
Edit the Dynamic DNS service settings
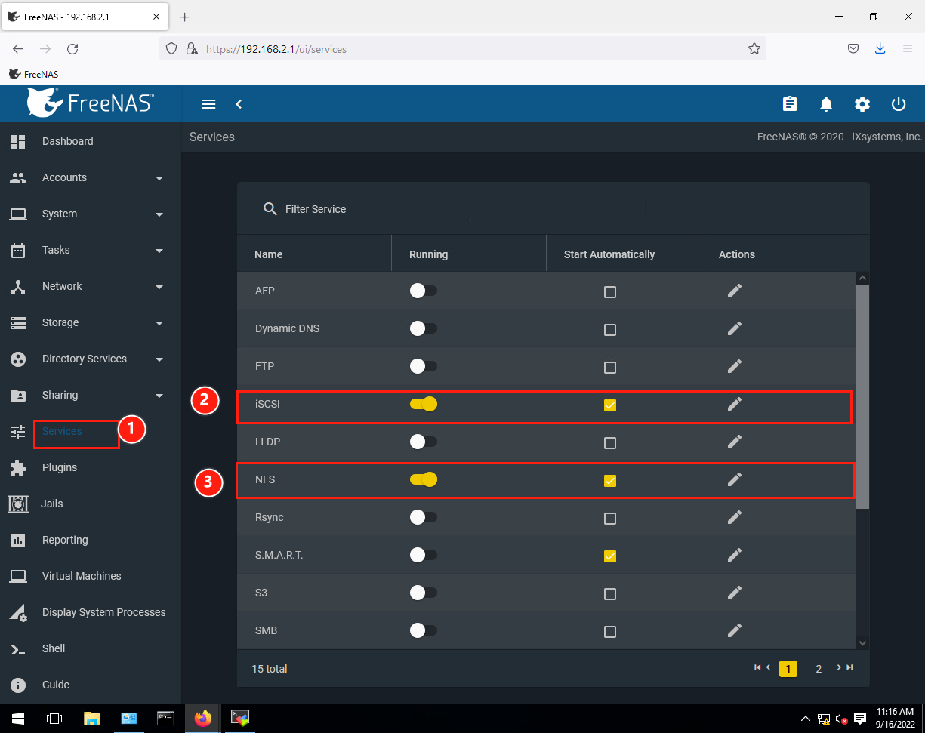(735, 328)
